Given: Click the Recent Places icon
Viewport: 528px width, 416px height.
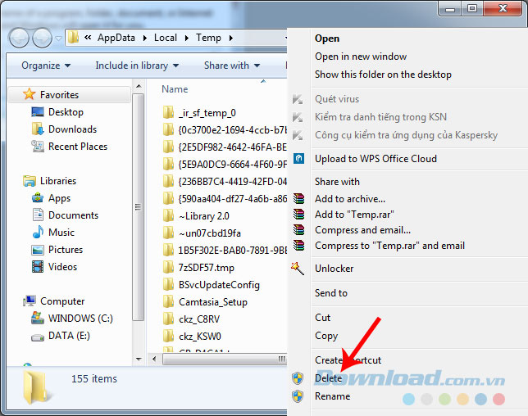Looking at the screenshot, I should pos(38,147).
